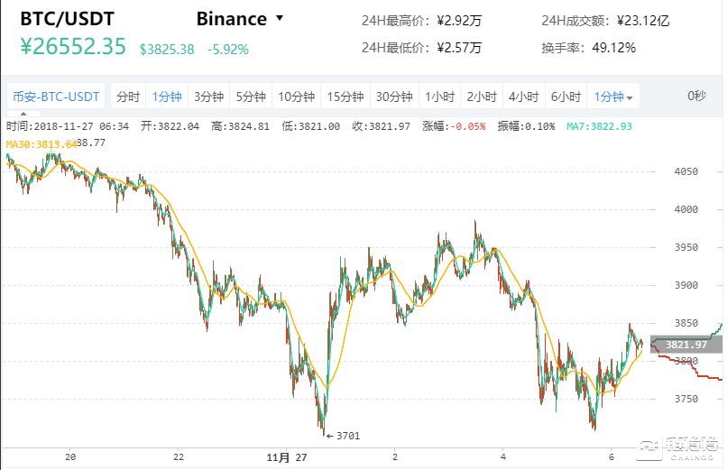Select the 1小时 interval

[439, 97]
